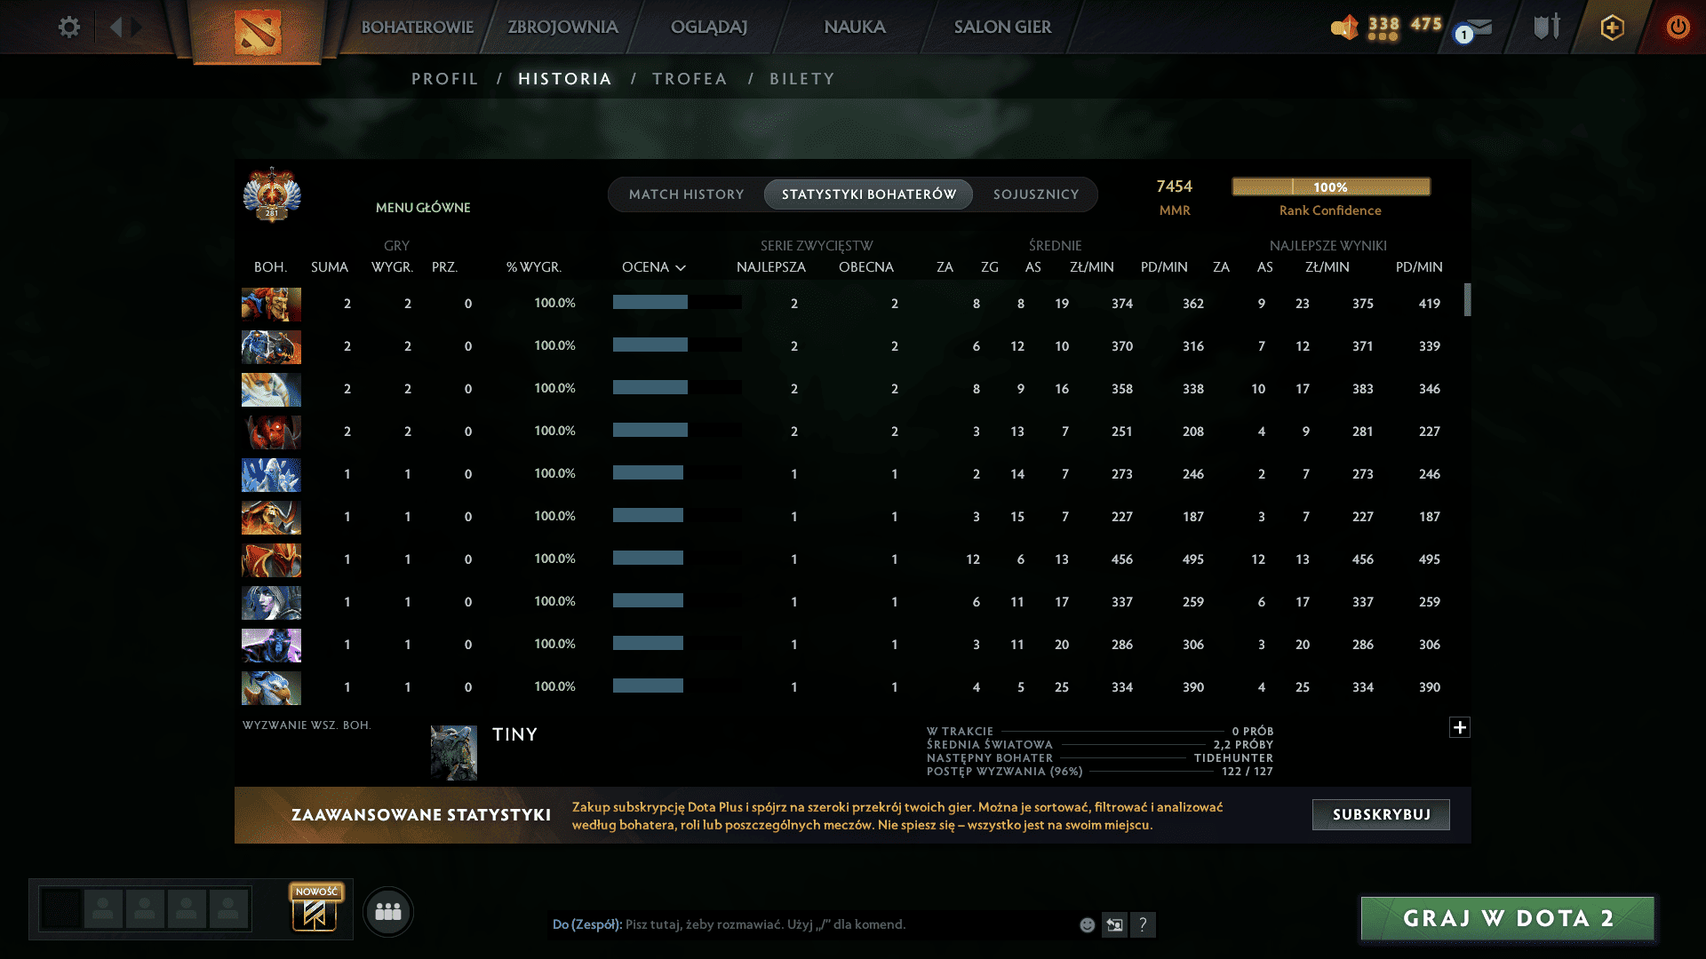Open the chat help question mark

point(1143,924)
